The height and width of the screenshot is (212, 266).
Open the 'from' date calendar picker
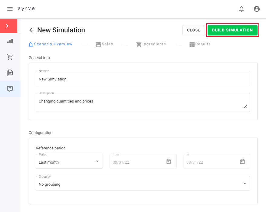(x=169, y=161)
